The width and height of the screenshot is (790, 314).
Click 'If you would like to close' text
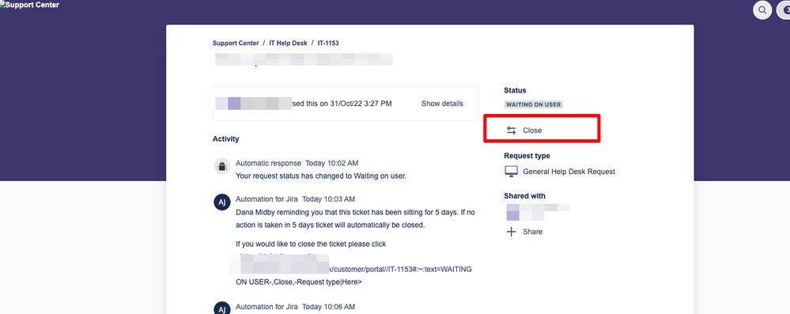click(x=311, y=244)
